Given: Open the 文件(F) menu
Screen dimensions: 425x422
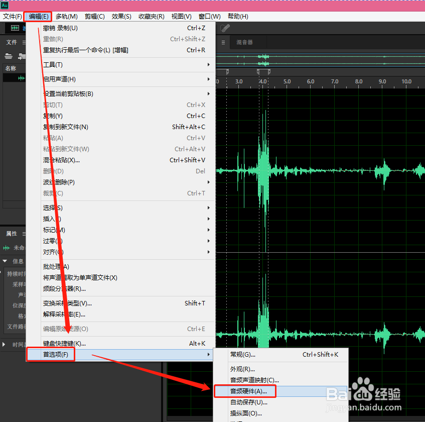Looking at the screenshot, I should (x=12, y=17).
